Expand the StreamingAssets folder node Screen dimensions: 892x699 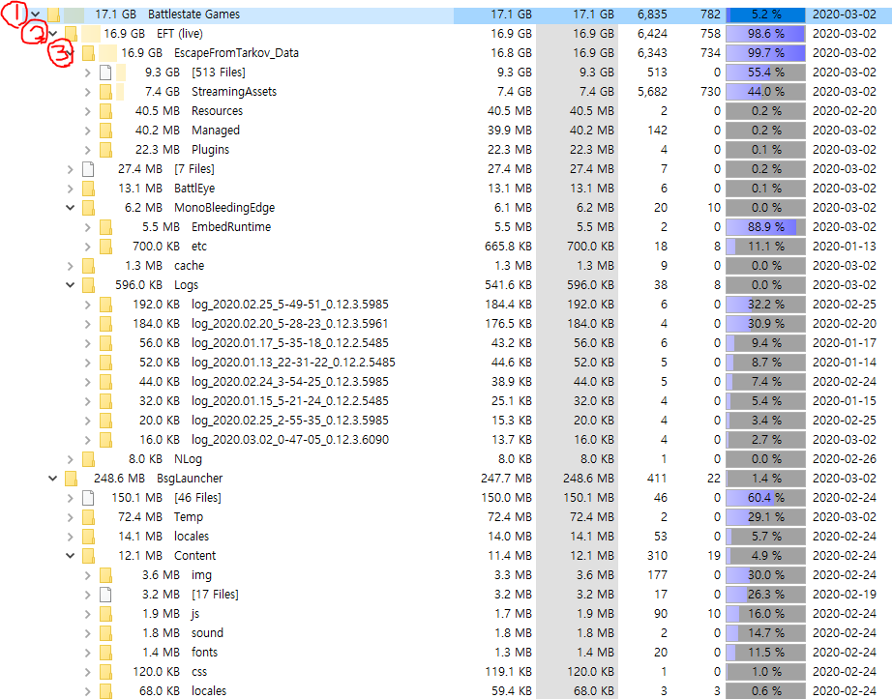(88, 92)
